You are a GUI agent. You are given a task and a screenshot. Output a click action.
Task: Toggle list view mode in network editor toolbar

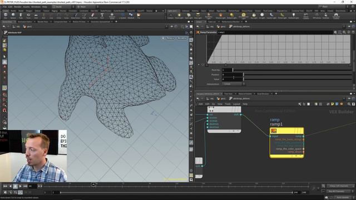point(316,104)
